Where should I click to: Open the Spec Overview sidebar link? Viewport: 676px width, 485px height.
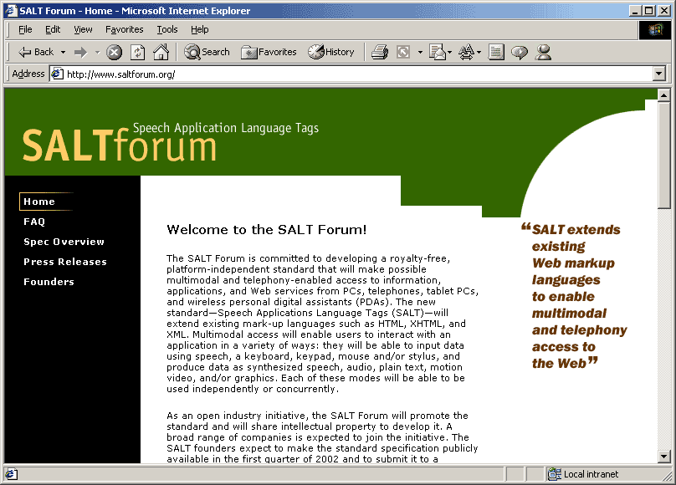pyautogui.click(x=64, y=242)
